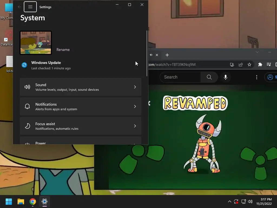Click the Windows Update sync icon
The image size is (277, 208).
24,65
